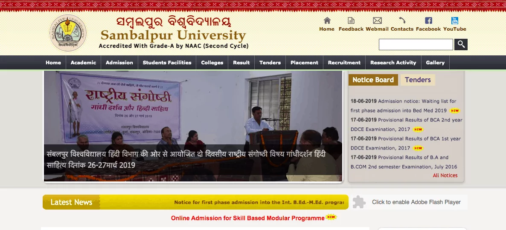506x230 pixels.
Task: Open the Academic menu
Action: point(83,63)
